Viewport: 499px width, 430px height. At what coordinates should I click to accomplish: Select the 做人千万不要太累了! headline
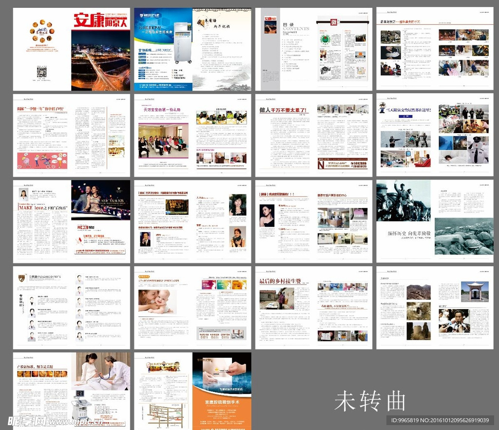pos(283,110)
